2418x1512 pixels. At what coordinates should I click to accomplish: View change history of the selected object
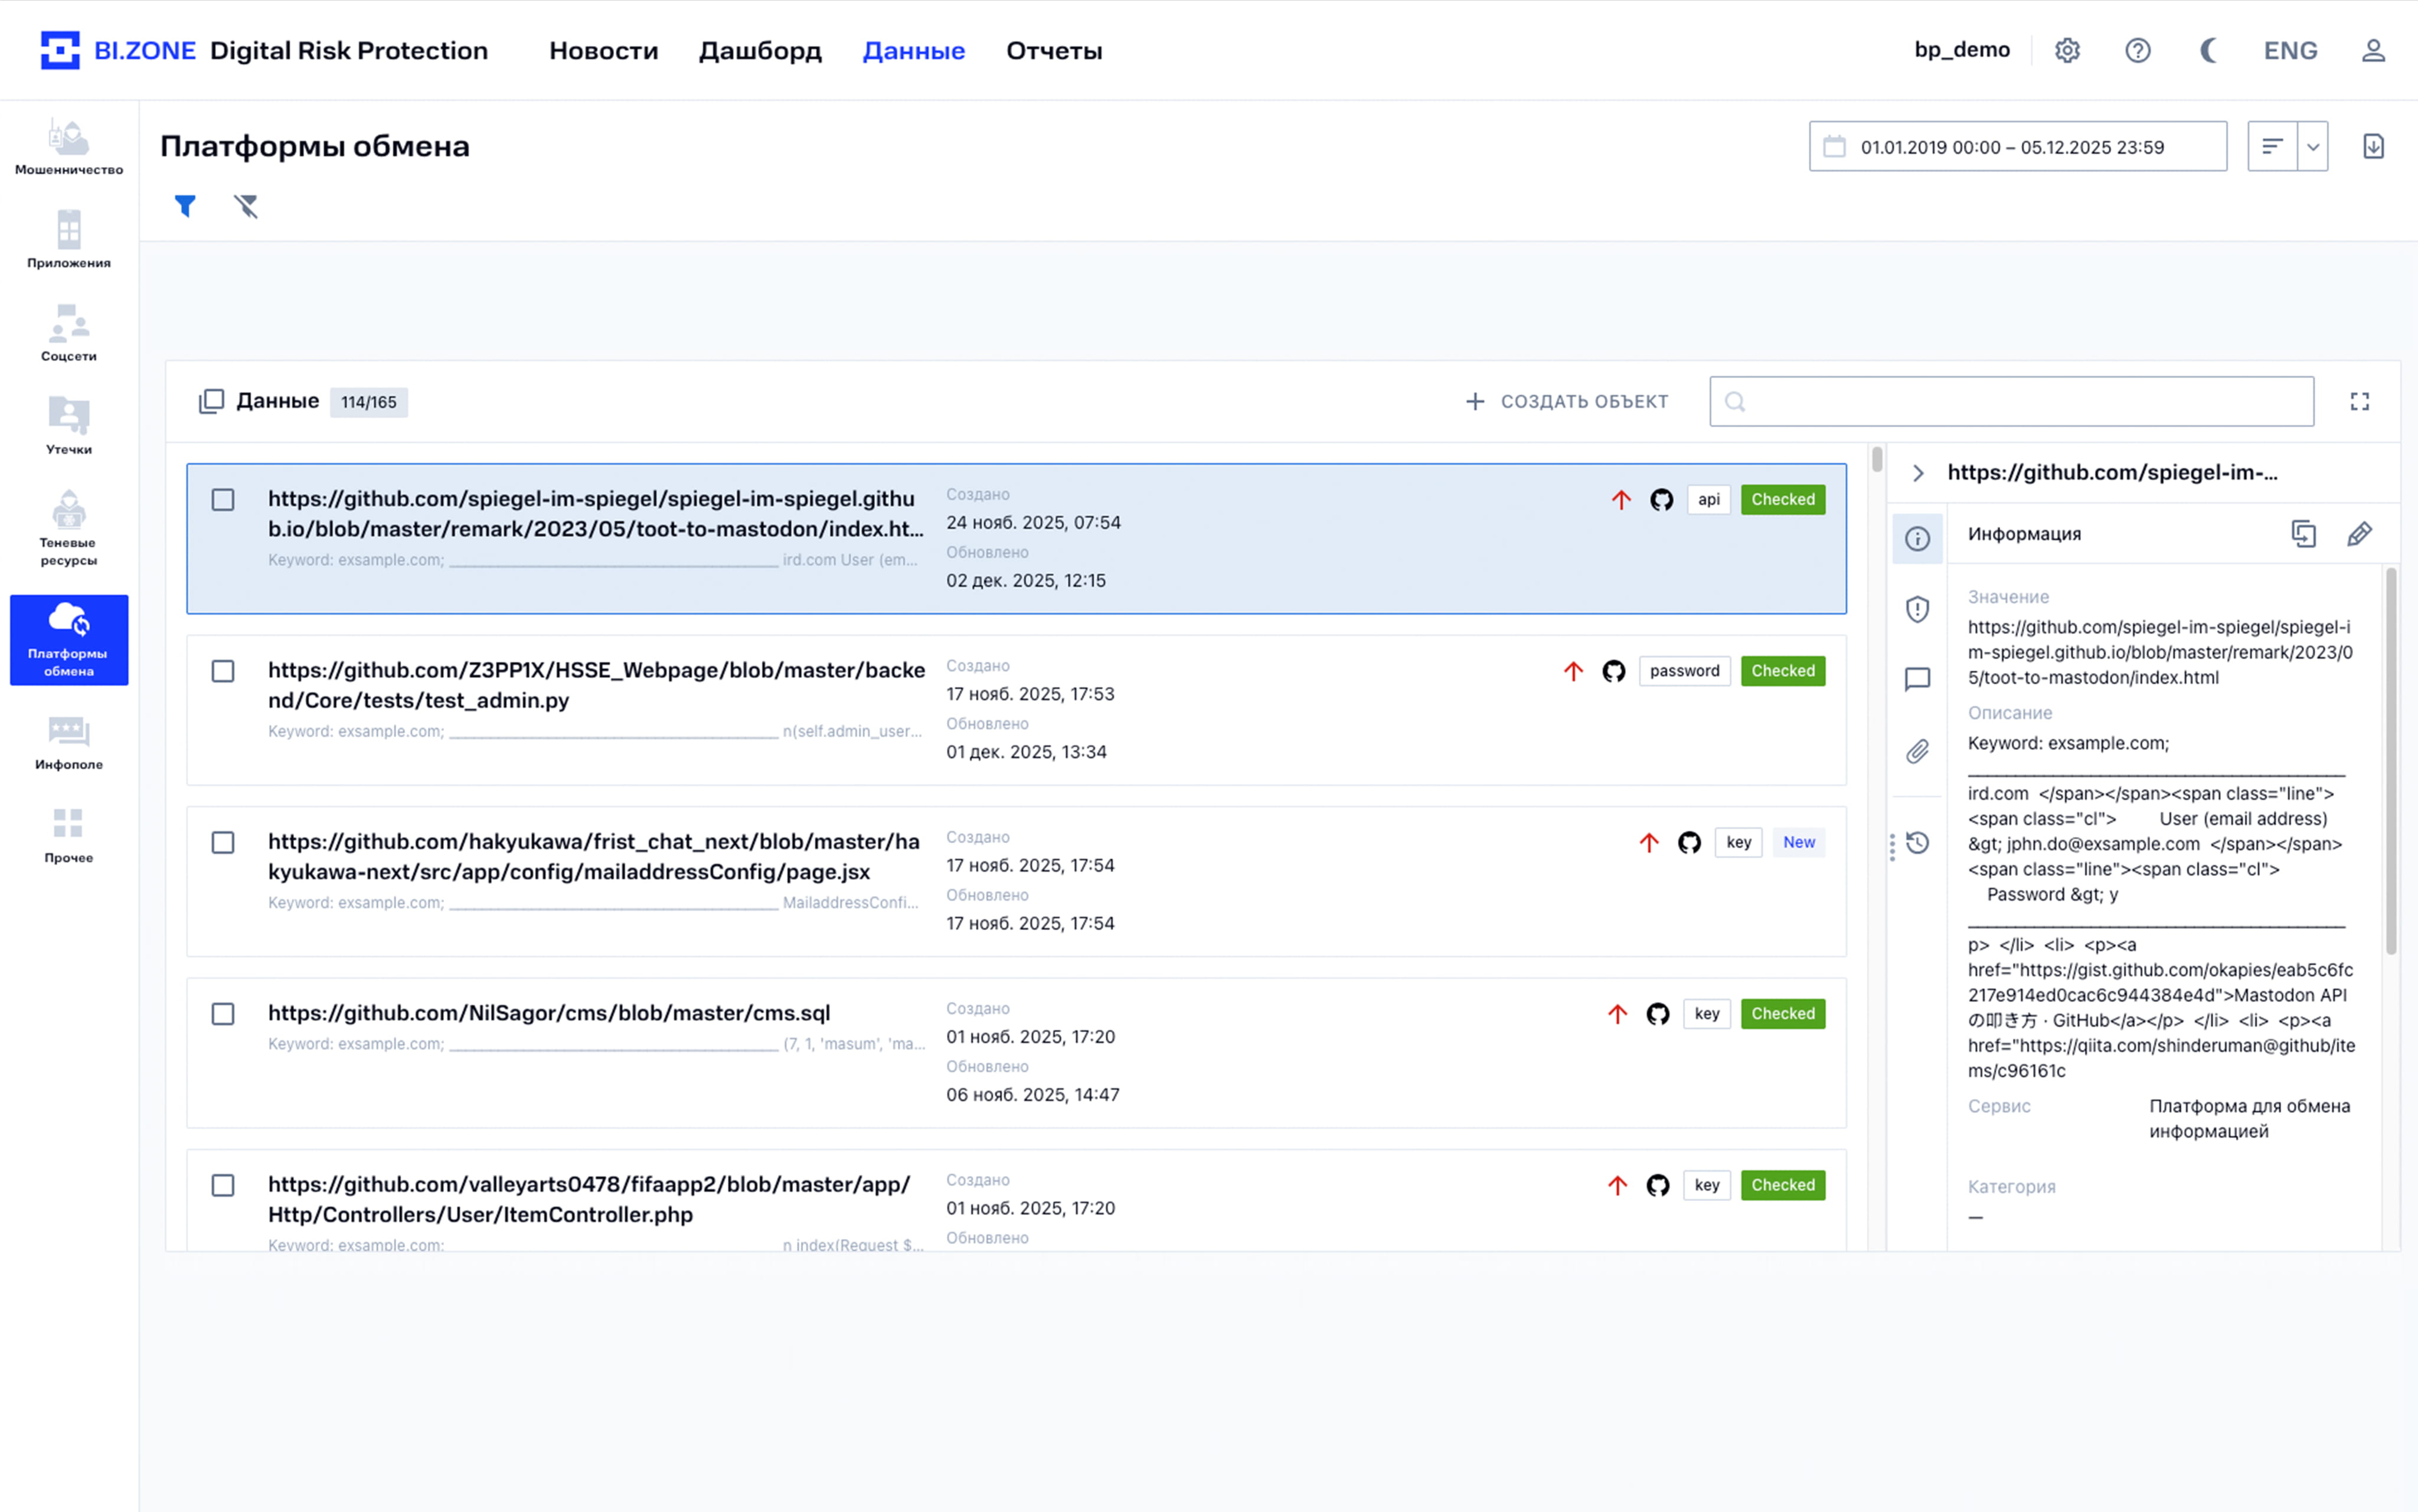1918,843
